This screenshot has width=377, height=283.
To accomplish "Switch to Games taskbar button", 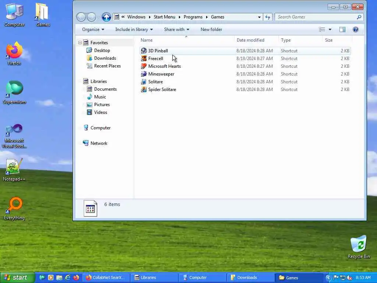I will tap(300, 278).
